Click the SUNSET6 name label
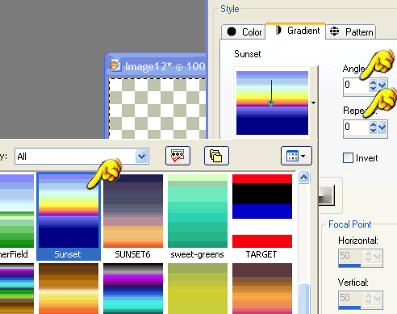Viewport: 397px width, 314px height. [x=132, y=254]
